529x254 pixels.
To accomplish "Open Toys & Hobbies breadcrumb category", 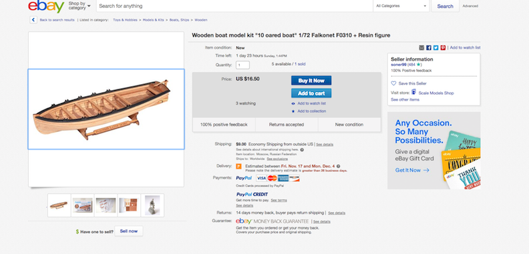I will [125, 20].
